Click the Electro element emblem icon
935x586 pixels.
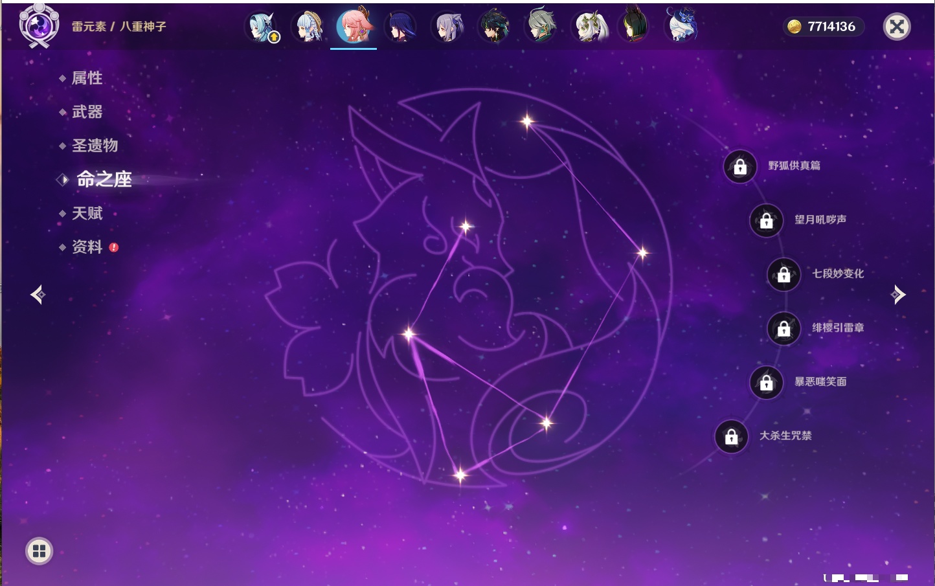39,26
